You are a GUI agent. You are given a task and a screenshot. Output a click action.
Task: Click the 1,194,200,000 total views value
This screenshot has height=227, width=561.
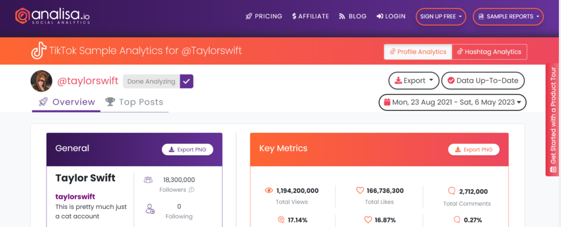coord(297,191)
